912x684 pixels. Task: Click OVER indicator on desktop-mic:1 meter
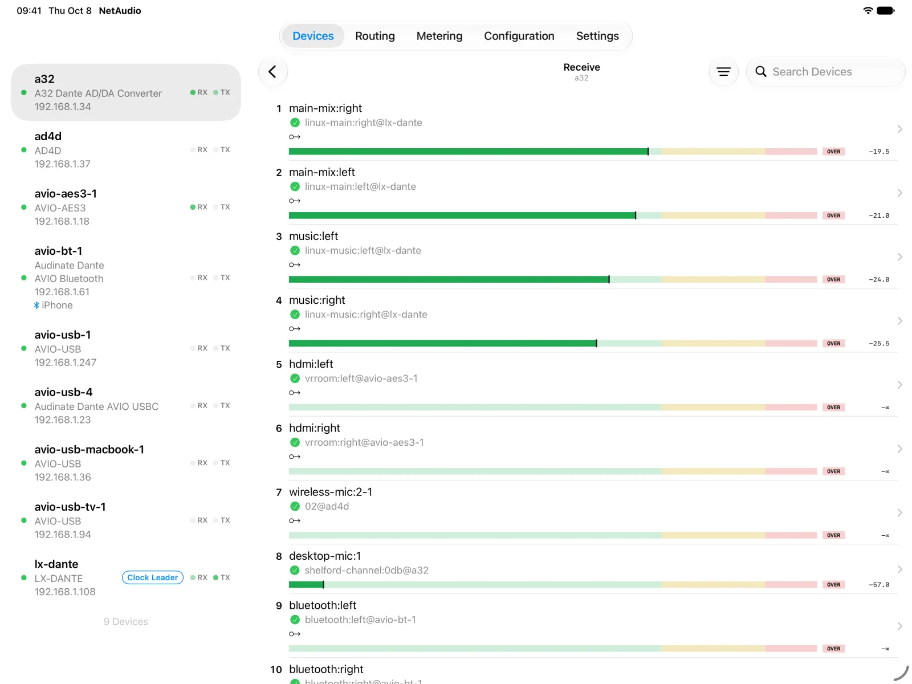pyautogui.click(x=833, y=585)
